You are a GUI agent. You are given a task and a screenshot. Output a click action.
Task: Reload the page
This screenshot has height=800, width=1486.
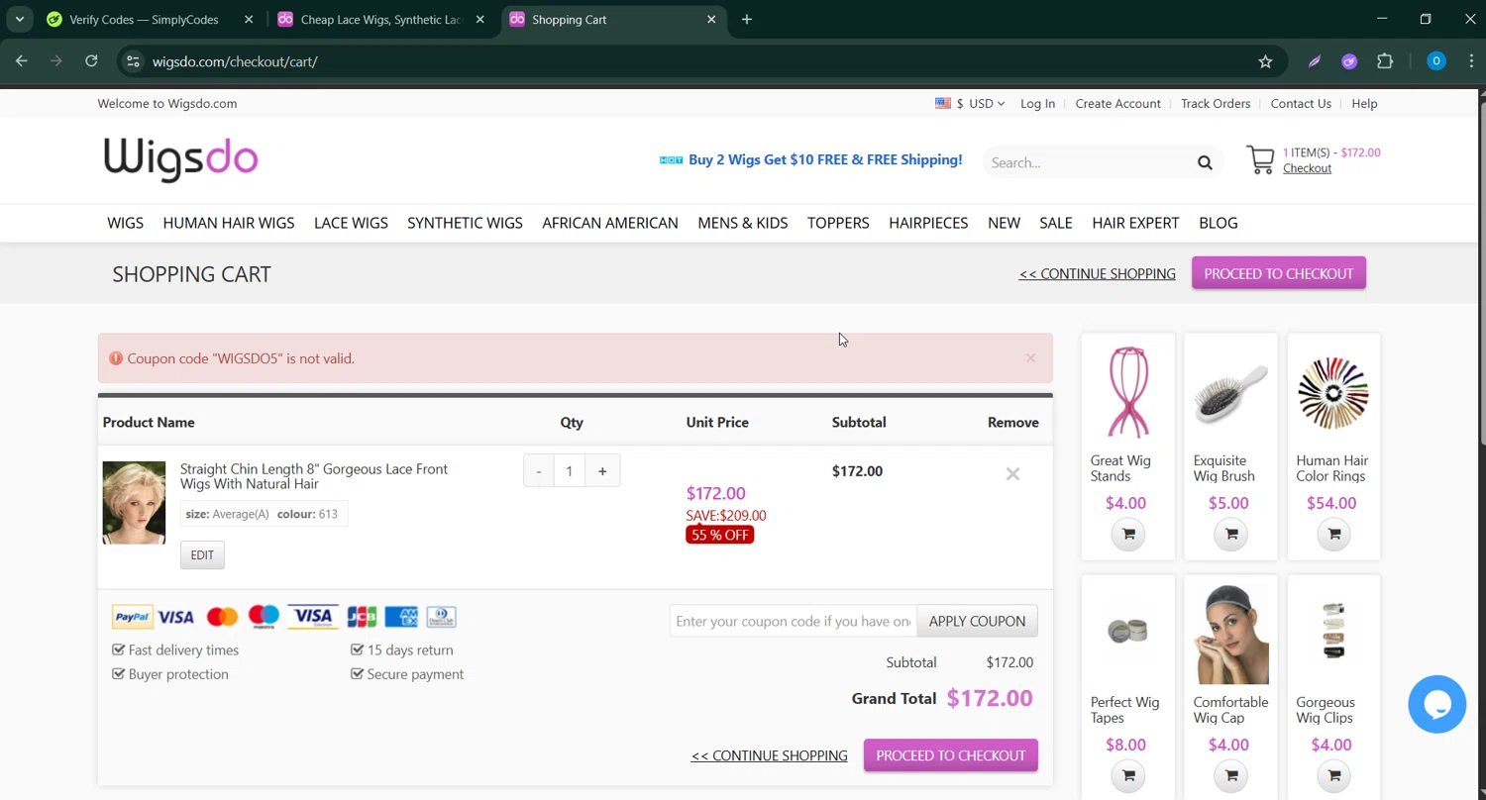click(x=91, y=61)
